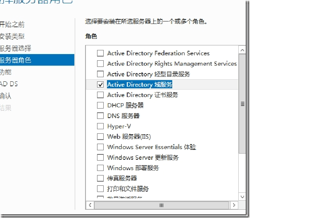311x218 pixels.
Task: Open the AD DS wizard page
Action: pyautogui.click(x=9, y=84)
